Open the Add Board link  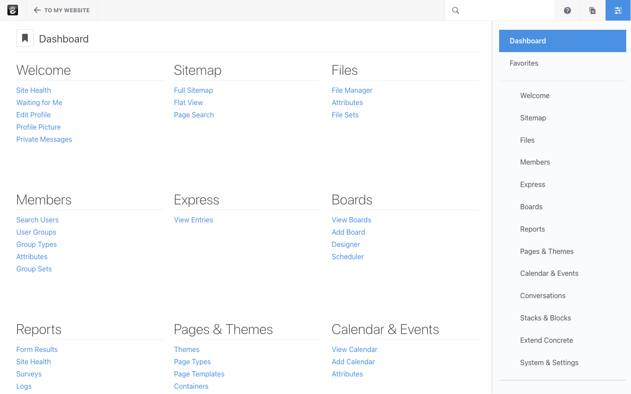(x=348, y=232)
